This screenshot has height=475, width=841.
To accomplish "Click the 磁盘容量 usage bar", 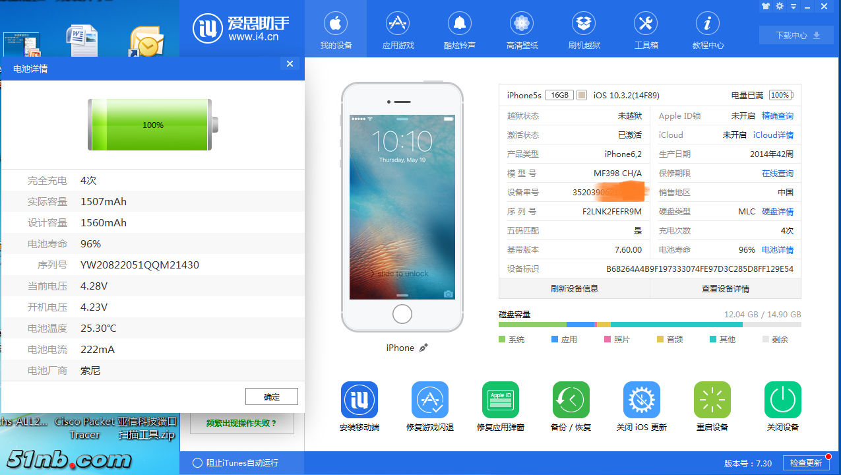I will (650, 325).
